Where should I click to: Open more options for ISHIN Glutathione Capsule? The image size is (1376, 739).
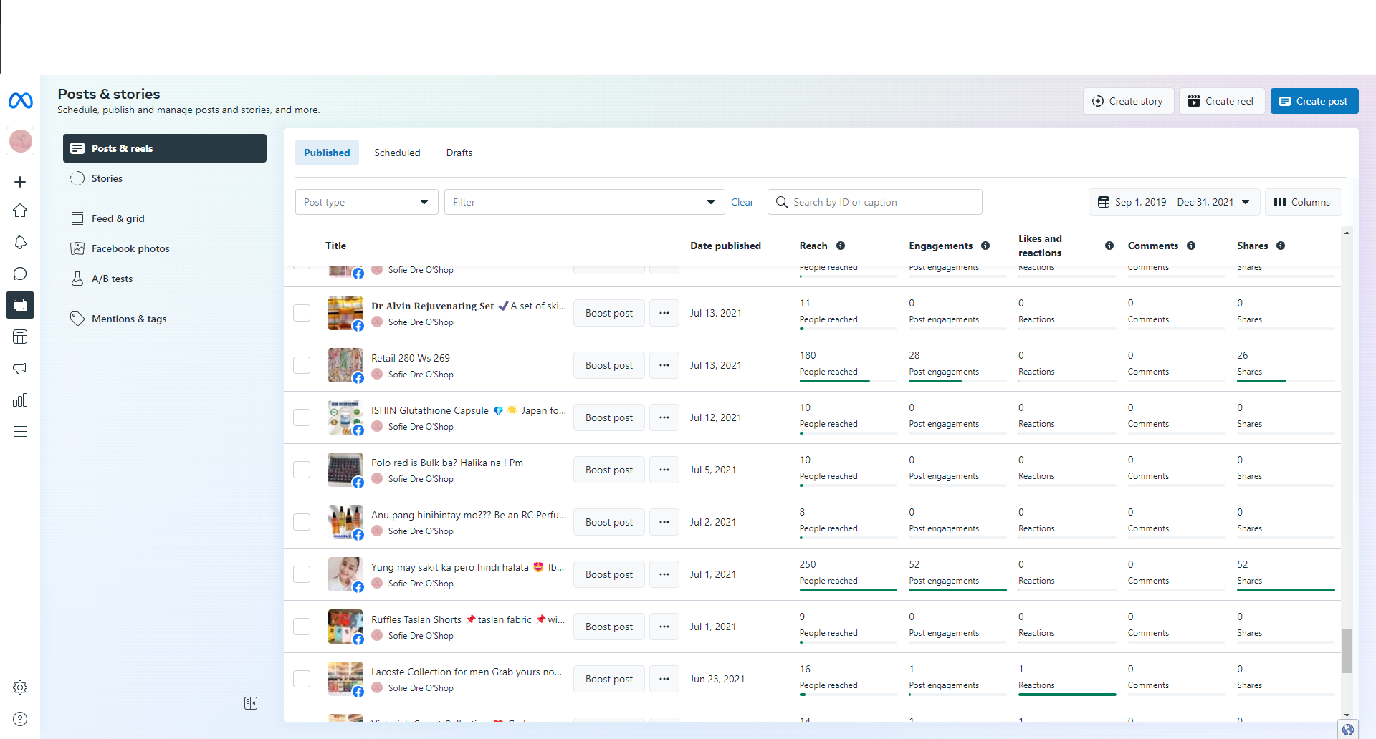(664, 417)
